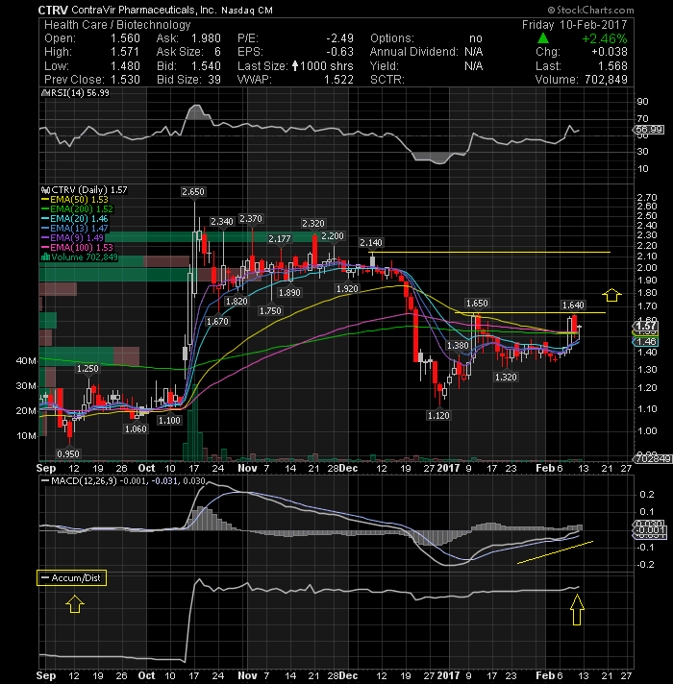Click the tall yellow arrow under Accum/Dist line
Viewport: 673px width, 684px height.
(577, 609)
